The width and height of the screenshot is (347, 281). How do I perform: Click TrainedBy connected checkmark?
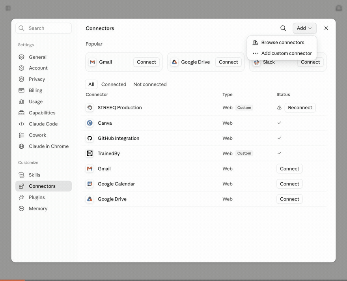[x=279, y=153]
